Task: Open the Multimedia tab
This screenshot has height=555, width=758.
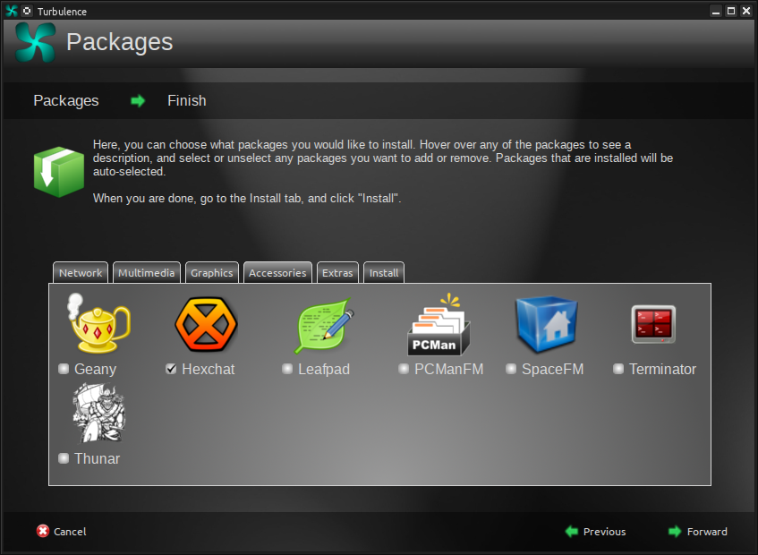Action: coord(147,273)
